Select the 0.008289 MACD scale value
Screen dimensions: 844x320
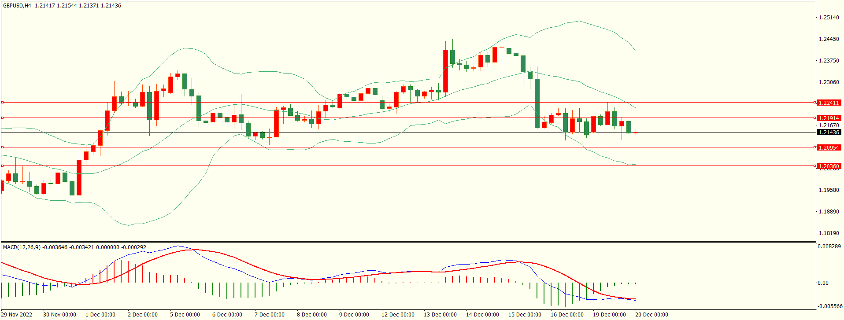pyautogui.click(x=829, y=246)
